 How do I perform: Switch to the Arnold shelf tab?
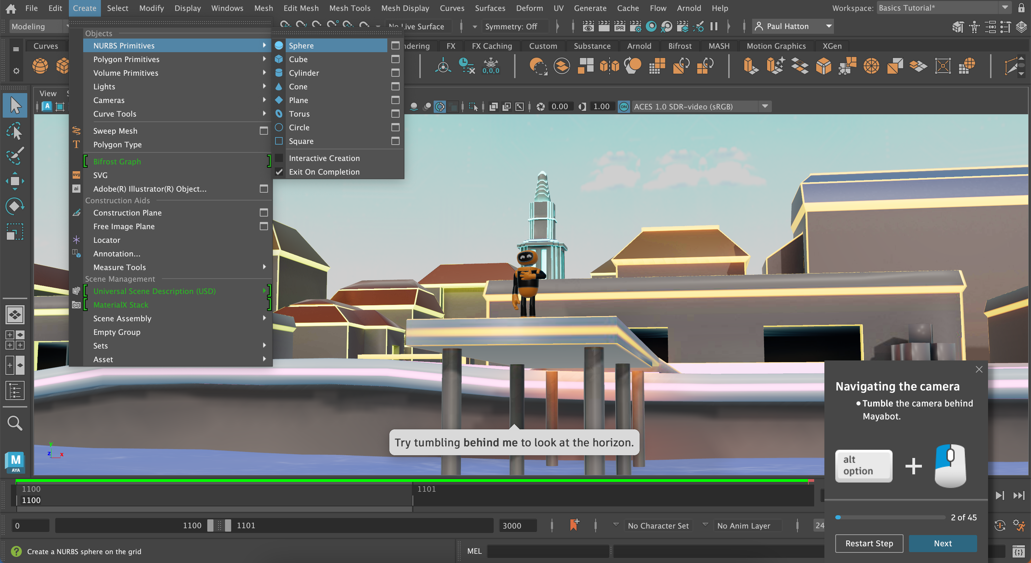coord(639,46)
